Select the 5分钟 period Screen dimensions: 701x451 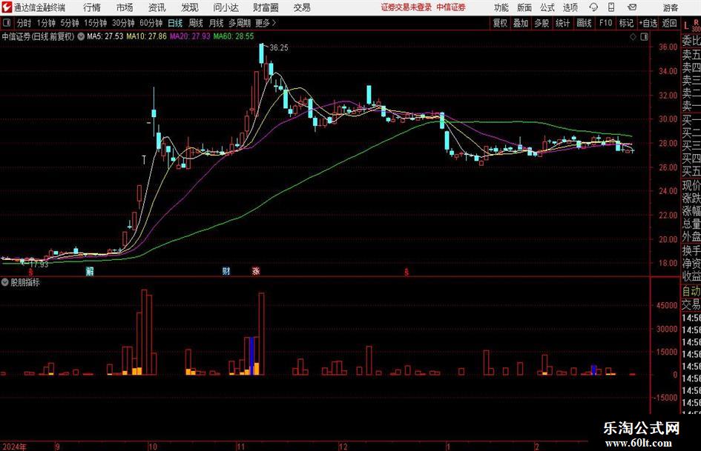point(69,23)
